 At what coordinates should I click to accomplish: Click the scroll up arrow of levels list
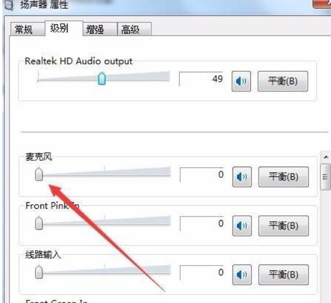(326, 157)
